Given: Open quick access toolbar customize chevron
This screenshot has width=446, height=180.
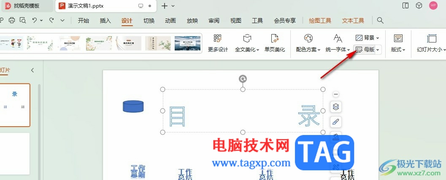Looking at the screenshot, I should coord(62,21).
